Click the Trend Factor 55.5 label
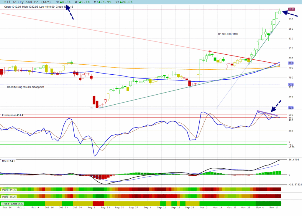Screen dimensions: 302x216 (12, 204)
